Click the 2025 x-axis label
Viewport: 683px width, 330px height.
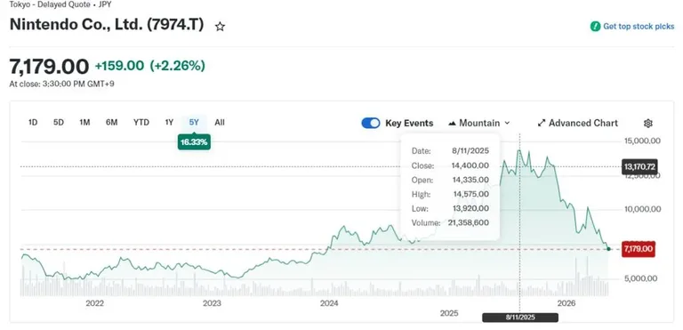(x=449, y=313)
